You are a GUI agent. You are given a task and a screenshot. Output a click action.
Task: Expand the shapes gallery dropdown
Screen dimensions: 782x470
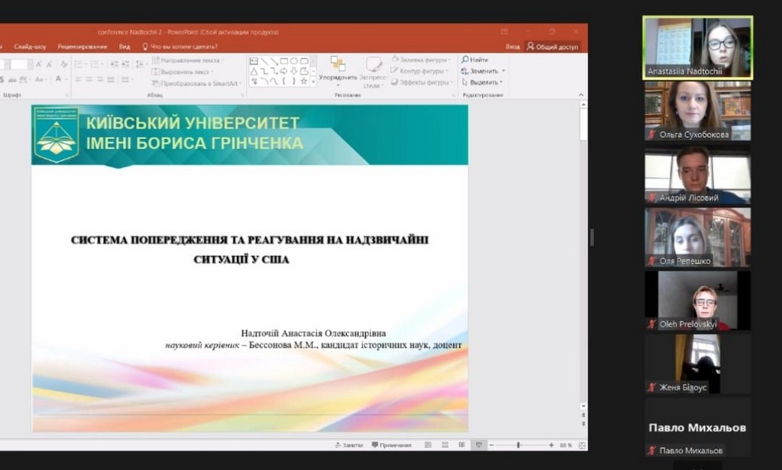click(x=313, y=81)
